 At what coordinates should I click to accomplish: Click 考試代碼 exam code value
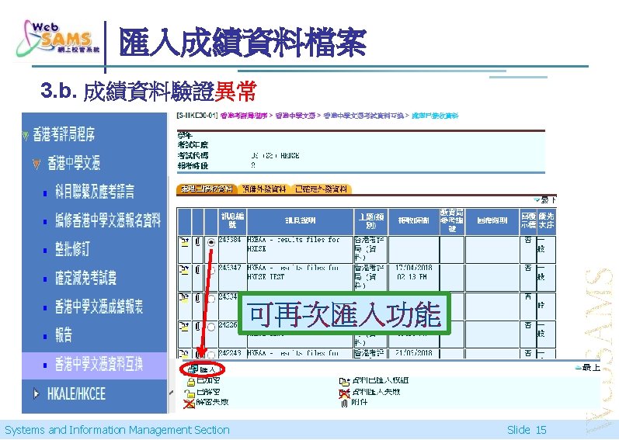pyautogui.click(x=275, y=156)
